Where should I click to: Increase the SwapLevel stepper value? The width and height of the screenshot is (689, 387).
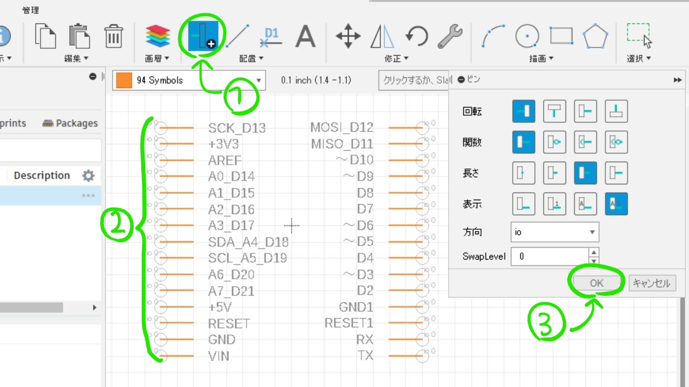point(594,252)
